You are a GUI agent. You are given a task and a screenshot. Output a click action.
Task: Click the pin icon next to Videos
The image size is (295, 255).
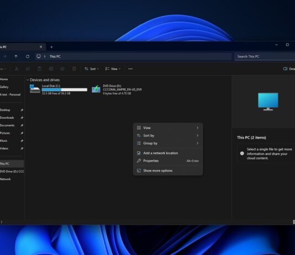(x=22, y=148)
